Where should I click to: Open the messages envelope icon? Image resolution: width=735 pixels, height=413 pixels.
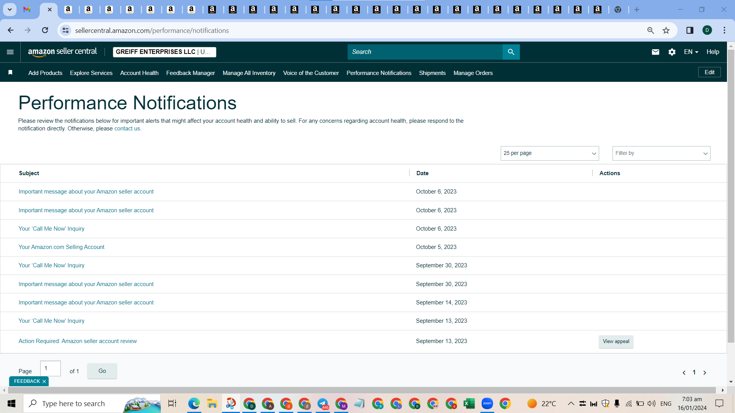pos(655,52)
